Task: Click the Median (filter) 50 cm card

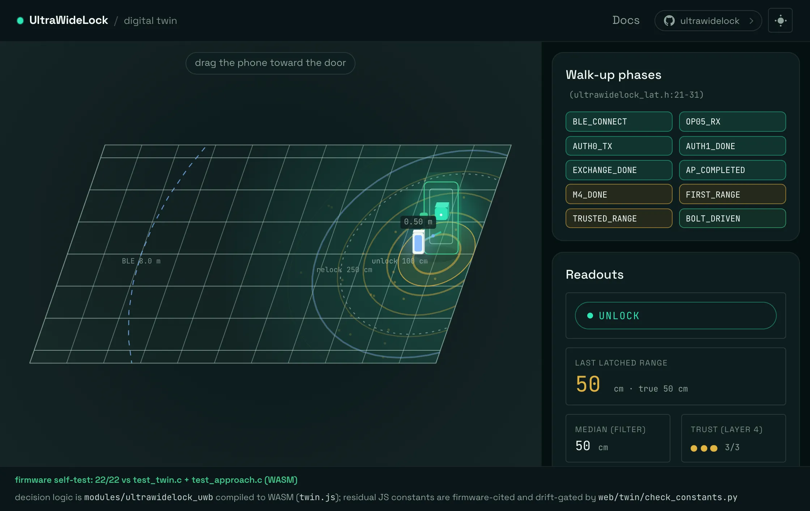Action: (618, 438)
